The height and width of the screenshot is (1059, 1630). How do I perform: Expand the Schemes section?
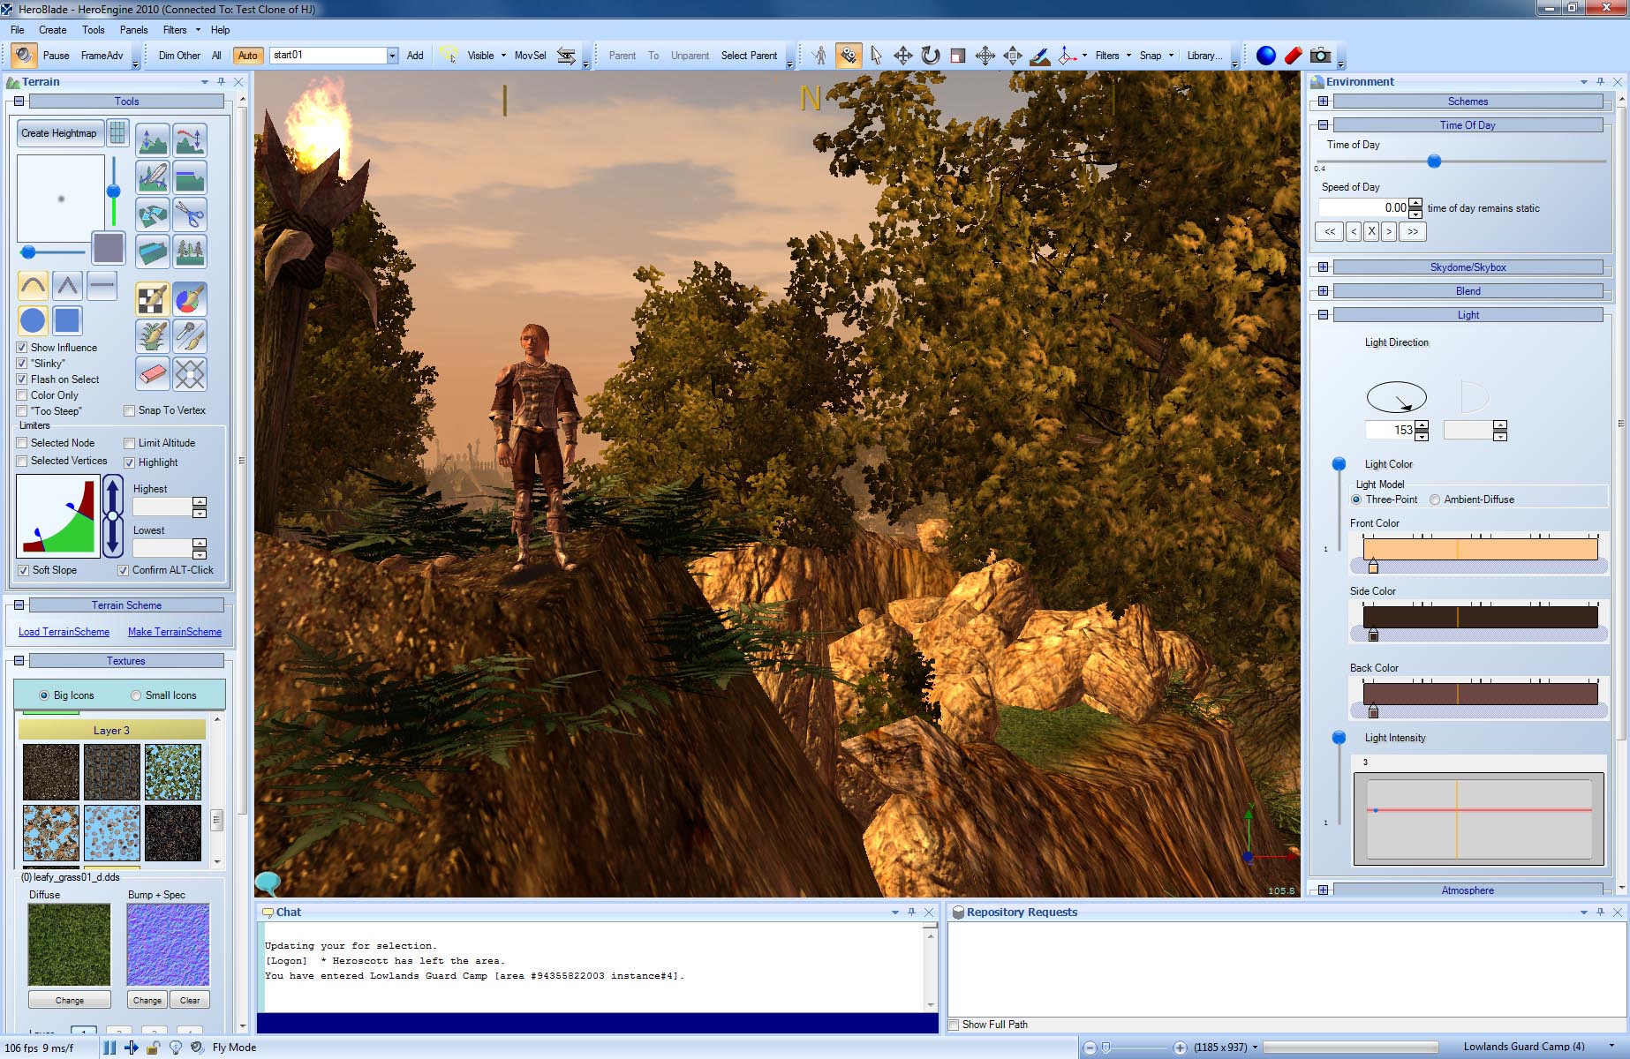(x=1323, y=101)
